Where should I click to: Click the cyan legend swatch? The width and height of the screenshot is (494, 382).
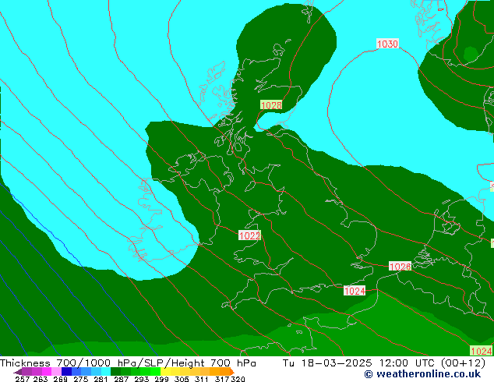coord(106,371)
